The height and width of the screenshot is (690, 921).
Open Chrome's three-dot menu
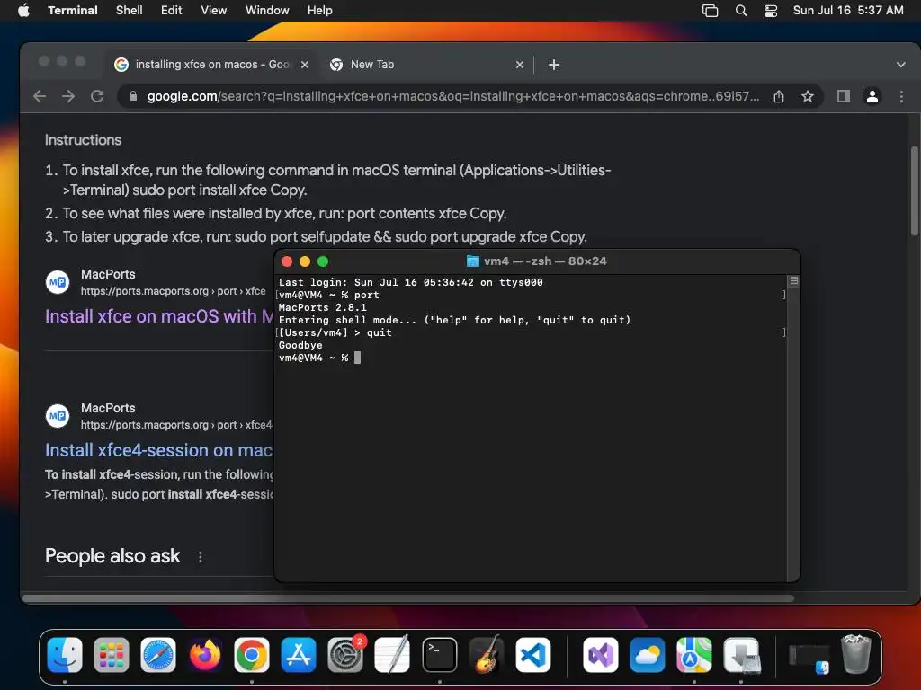901,96
